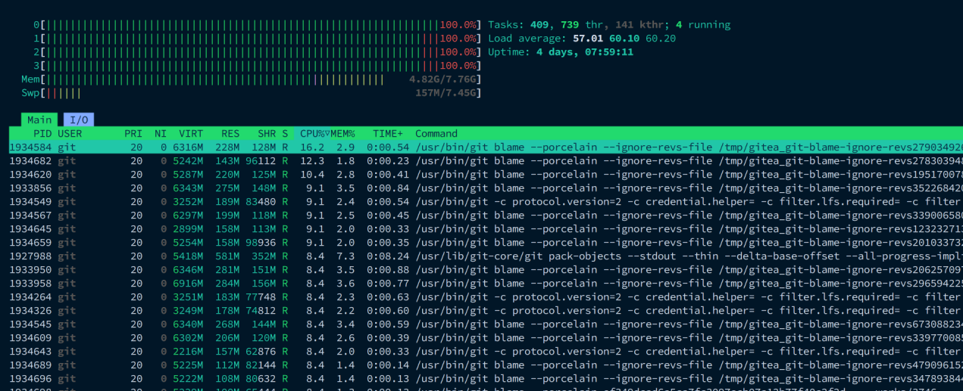Click the S state column header
The image size is (963, 391).
(285, 133)
